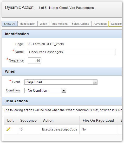Click the pencil edit icon for sequence 10

pos(9,129)
